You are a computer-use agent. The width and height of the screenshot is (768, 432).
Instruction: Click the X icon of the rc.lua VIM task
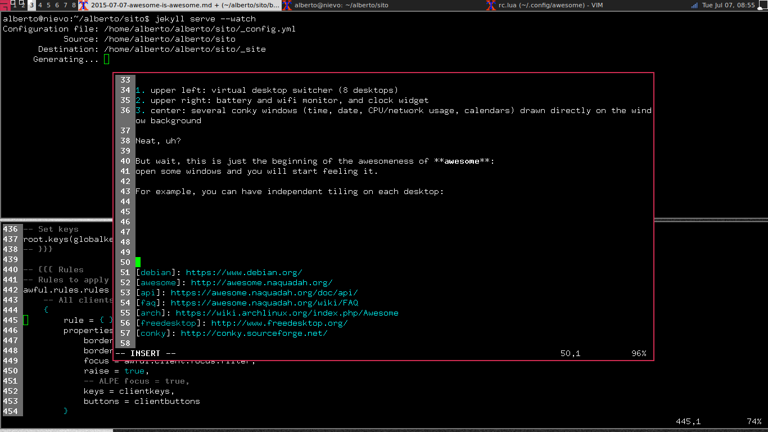pos(492,5)
